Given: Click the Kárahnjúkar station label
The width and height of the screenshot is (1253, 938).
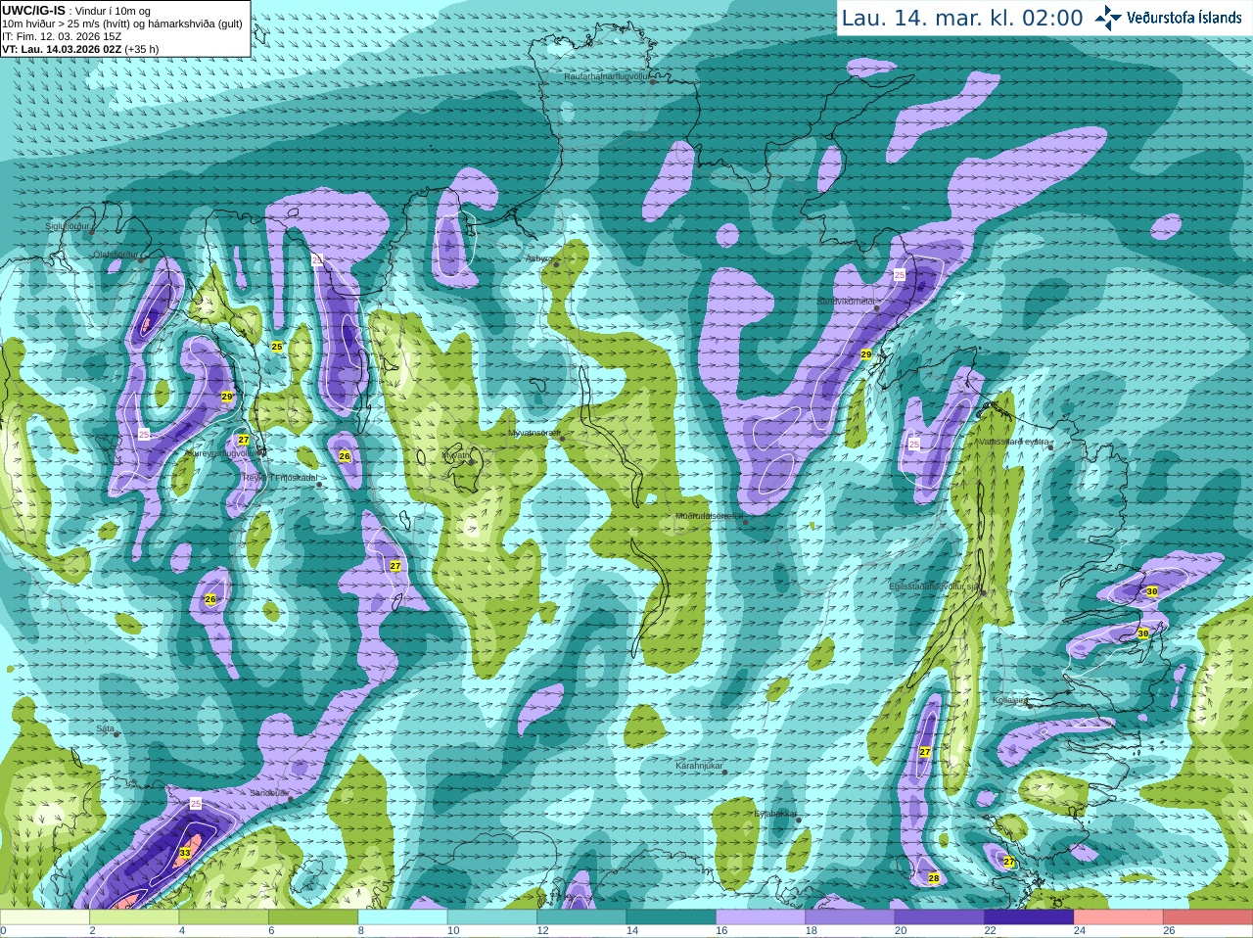Looking at the screenshot, I should 699,766.
